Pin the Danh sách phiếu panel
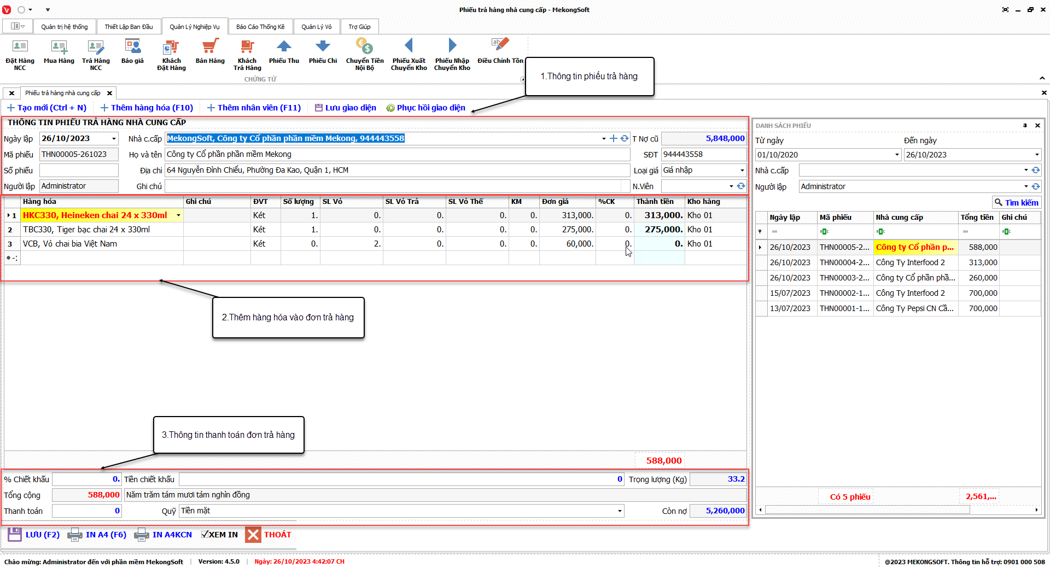The height and width of the screenshot is (568, 1050). tap(1025, 126)
